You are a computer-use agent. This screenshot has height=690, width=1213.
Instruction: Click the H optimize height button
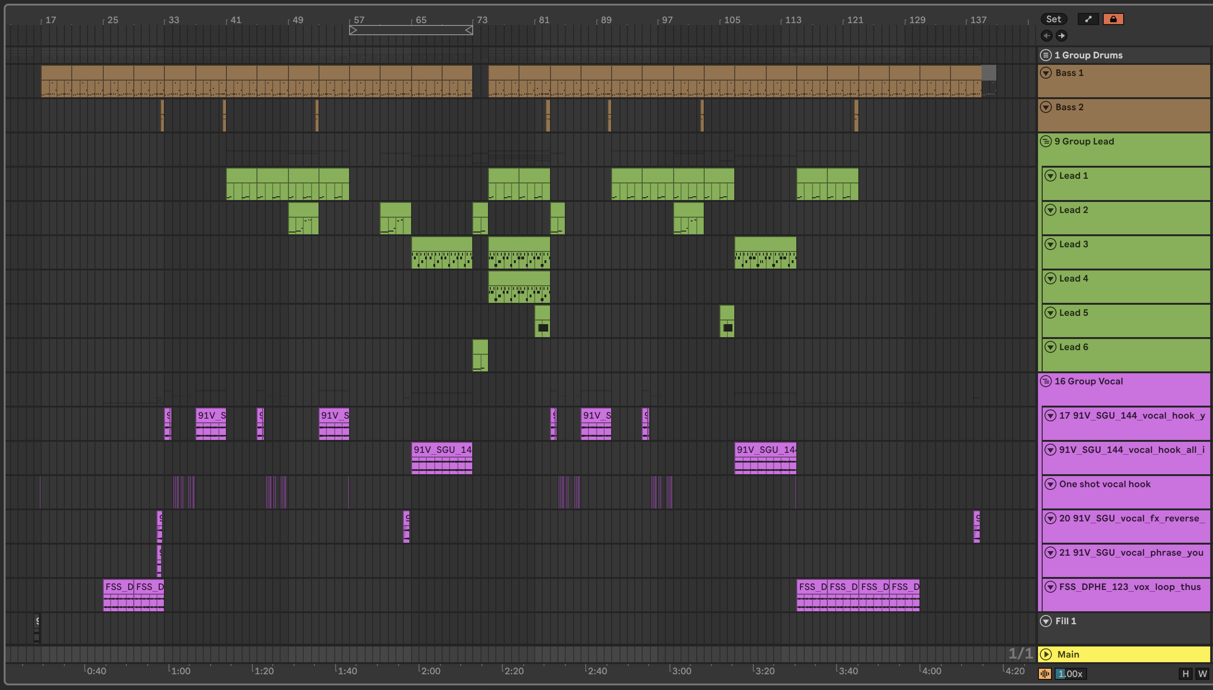coord(1186,673)
